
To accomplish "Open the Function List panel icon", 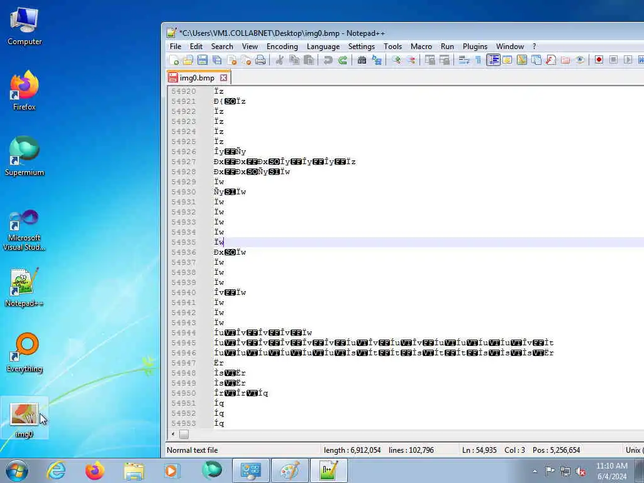I will 551,60.
